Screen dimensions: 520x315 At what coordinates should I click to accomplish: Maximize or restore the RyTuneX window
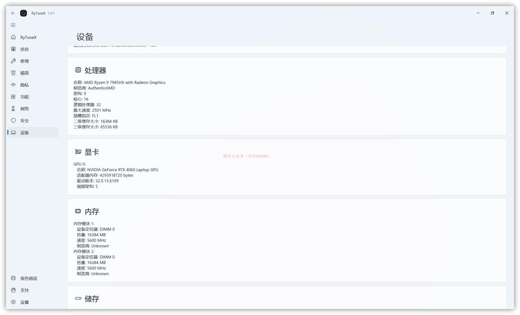tap(492, 13)
